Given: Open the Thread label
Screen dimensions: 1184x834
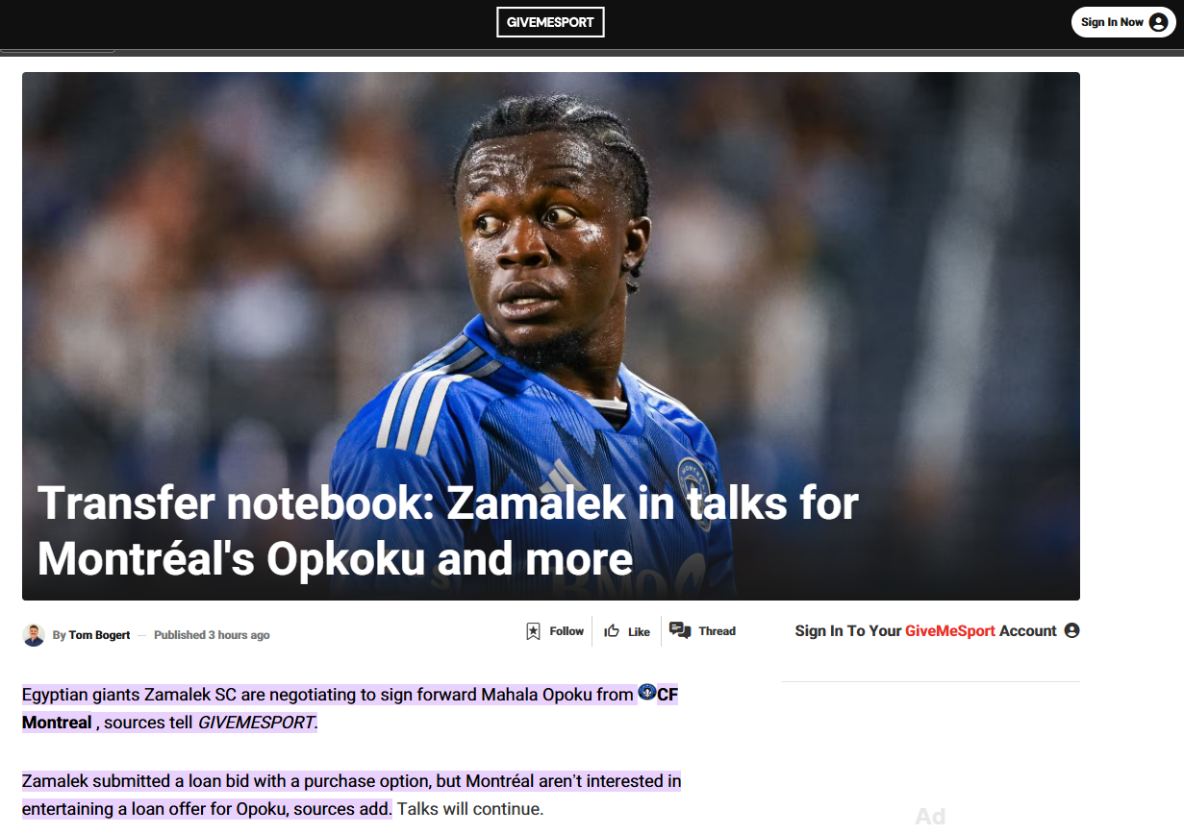Looking at the screenshot, I should (717, 631).
